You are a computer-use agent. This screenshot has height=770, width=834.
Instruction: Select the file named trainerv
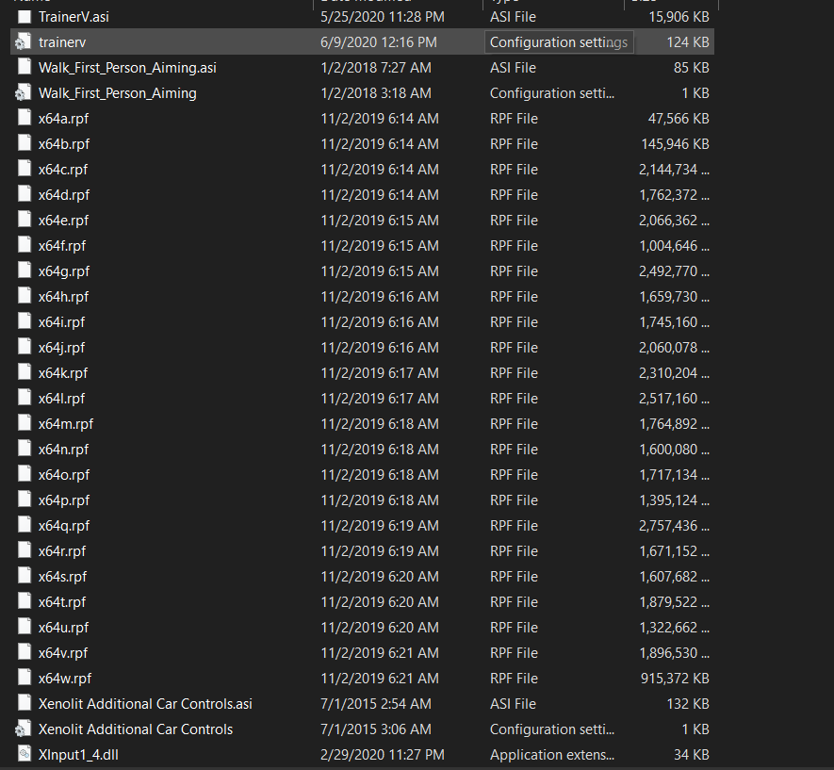61,42
